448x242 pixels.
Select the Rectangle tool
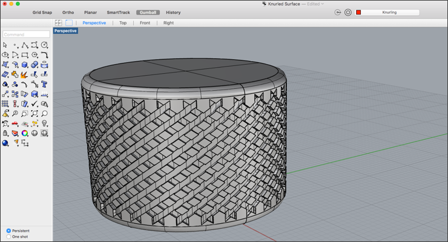(x=25, y=55)
